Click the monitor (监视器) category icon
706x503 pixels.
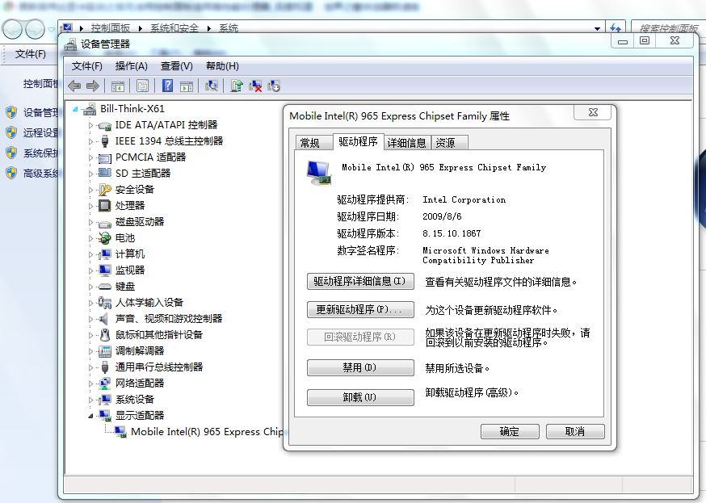[x=104, y=270]
